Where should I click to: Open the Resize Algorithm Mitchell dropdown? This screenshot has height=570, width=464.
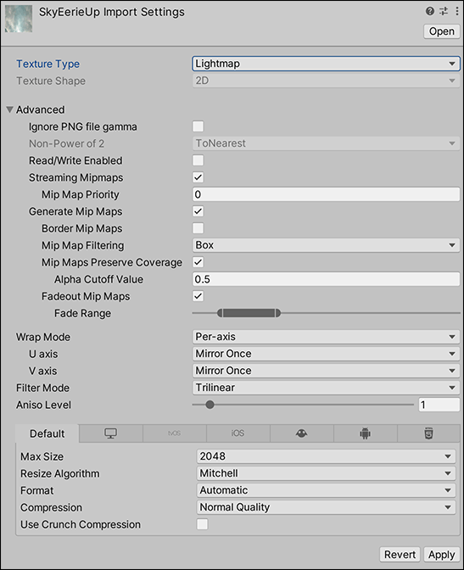point(327,473)
